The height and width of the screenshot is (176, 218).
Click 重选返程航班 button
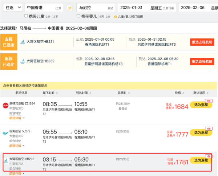202,61
